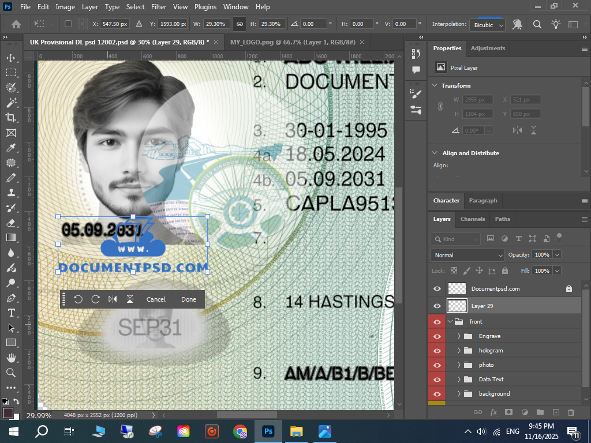Hide the Layer 29 layer

click(x=437, y=306)
